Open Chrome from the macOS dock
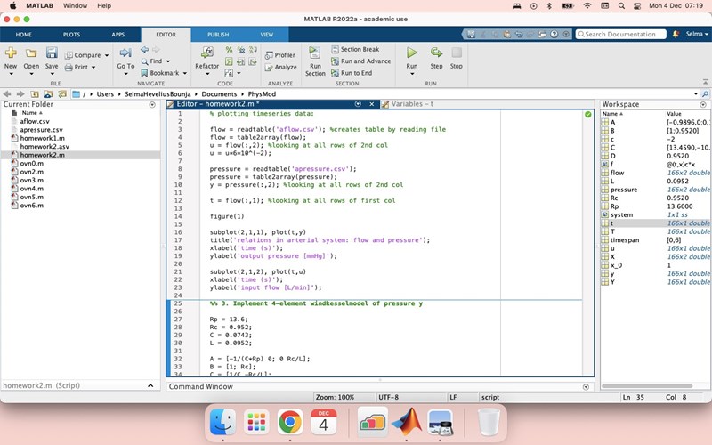 pos(289,422)
